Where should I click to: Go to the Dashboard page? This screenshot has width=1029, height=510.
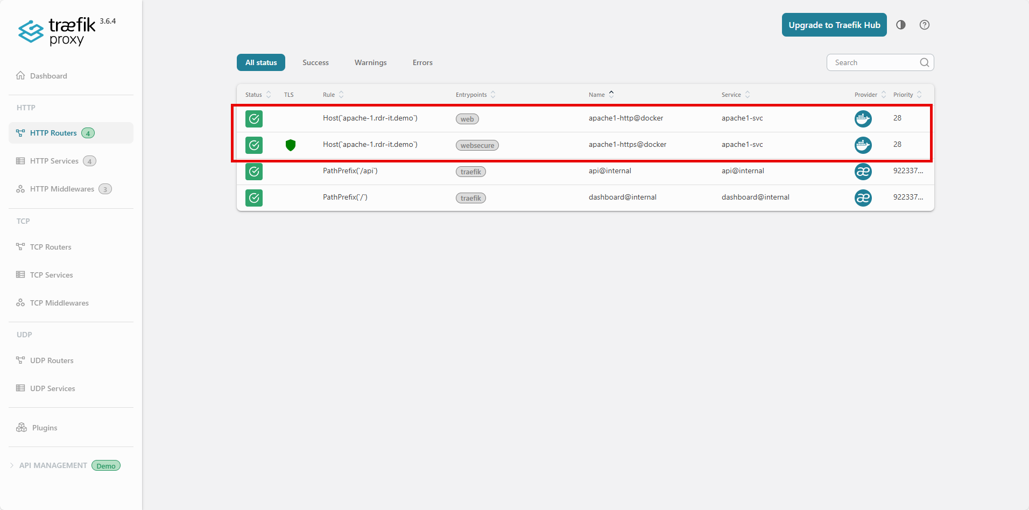48,76
